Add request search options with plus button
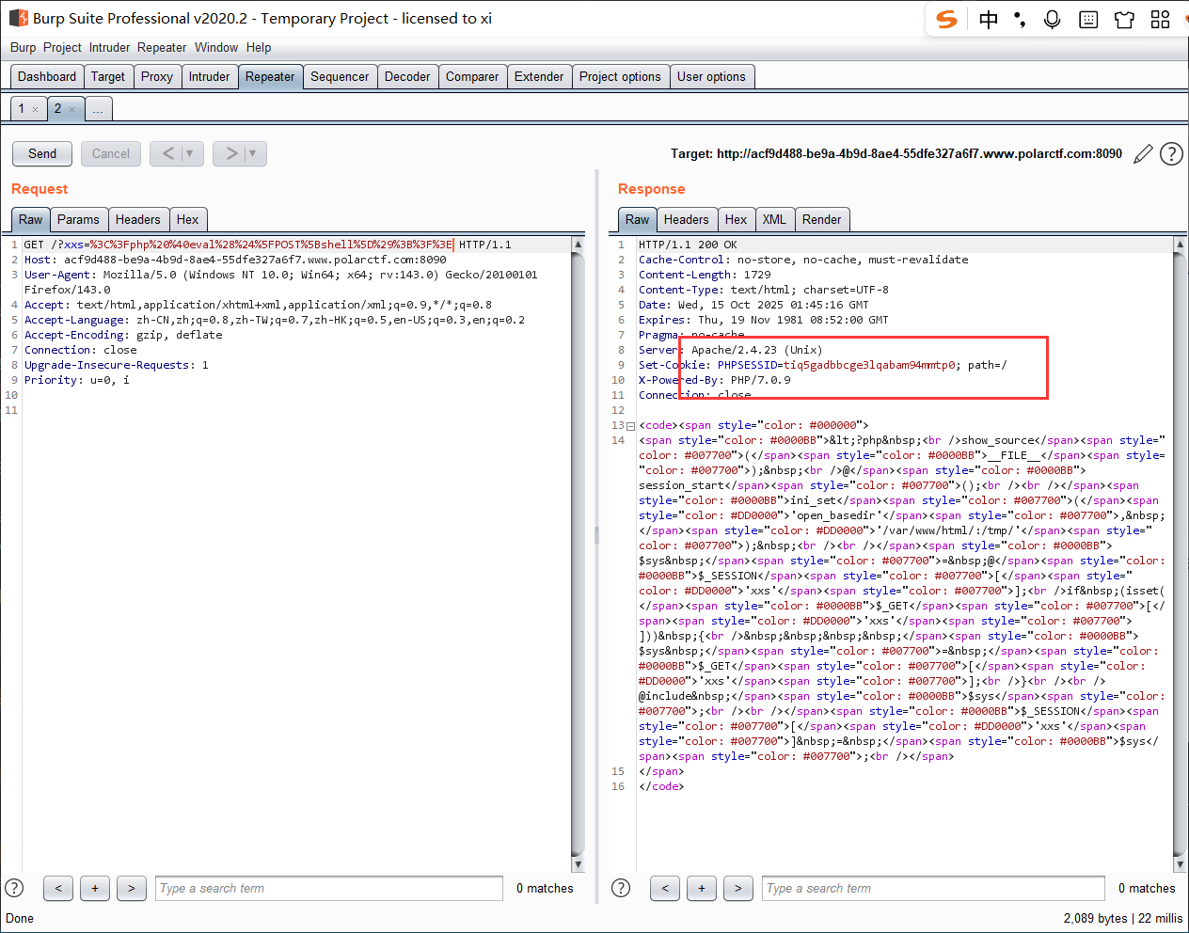This screenshot has height=933, width=1189. (95, 888)
